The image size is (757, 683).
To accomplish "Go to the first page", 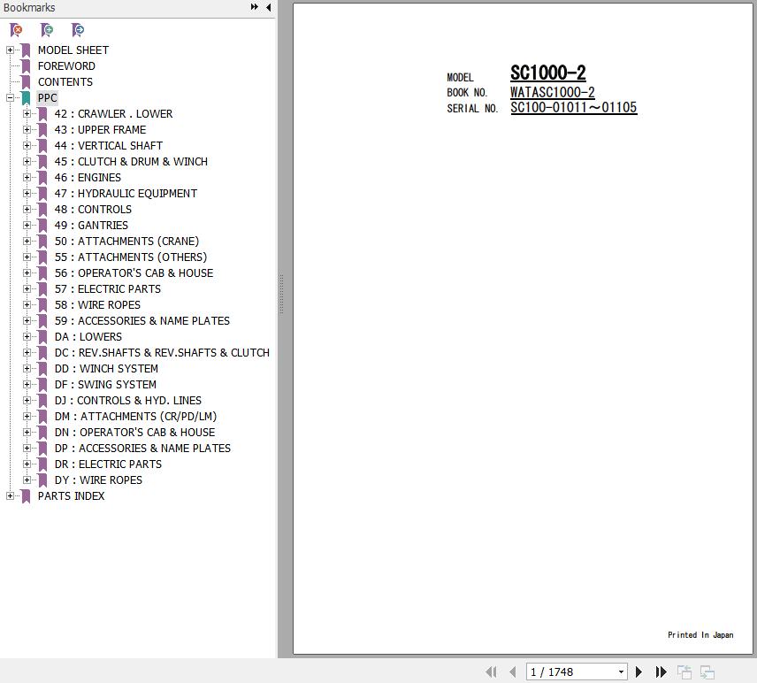I will [x=491, y=671].
